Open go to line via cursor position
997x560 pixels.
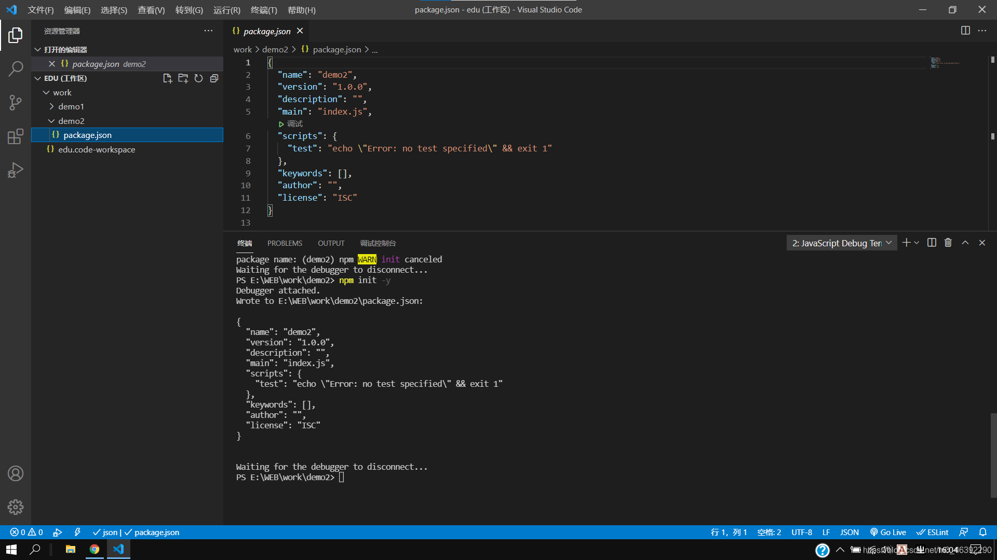(729, 532)
